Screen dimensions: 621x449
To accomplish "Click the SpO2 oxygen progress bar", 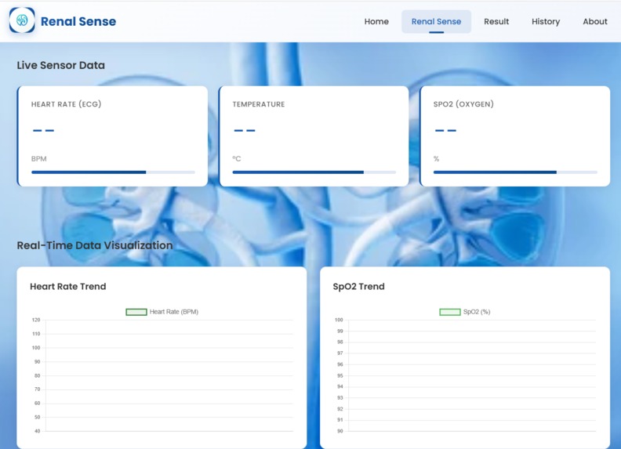I will [x=515, y=172].
